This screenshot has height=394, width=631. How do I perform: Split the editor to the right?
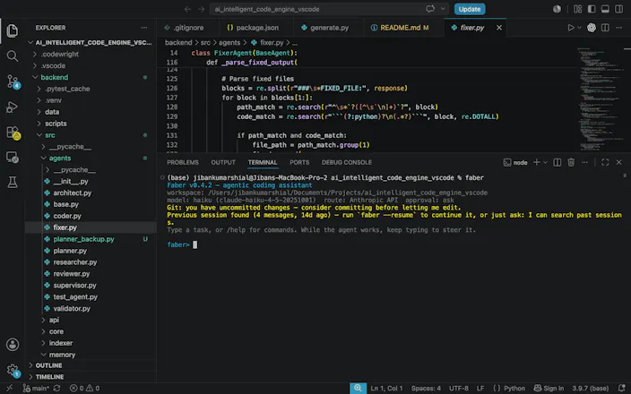pyautogui.click(x=605, y=28)
